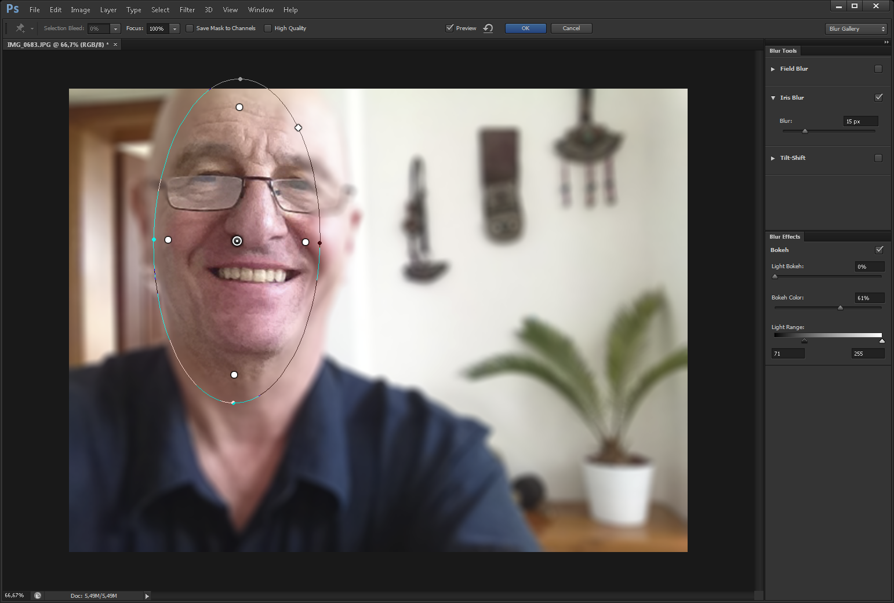Click the Photoshop Ps logo icon
This screenshot has width=894, height=603.
[12, 9]
